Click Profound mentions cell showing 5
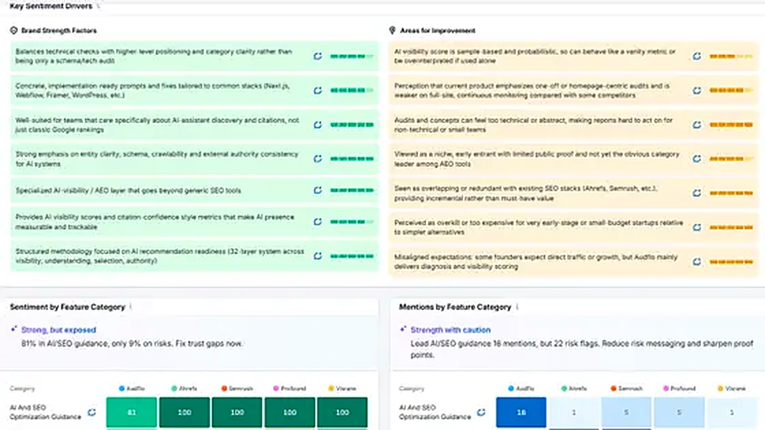The width and height of the screenshot is (765, 430). pos(679,412)
